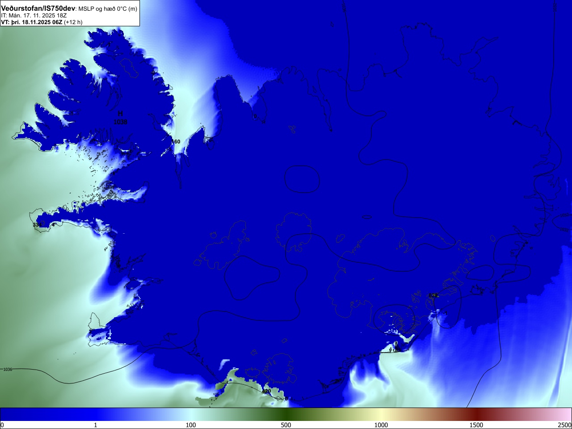The height and width of the screenshot is (429, 572).
Task: Click the '1038' pressure value under the H
Action: 120,122
